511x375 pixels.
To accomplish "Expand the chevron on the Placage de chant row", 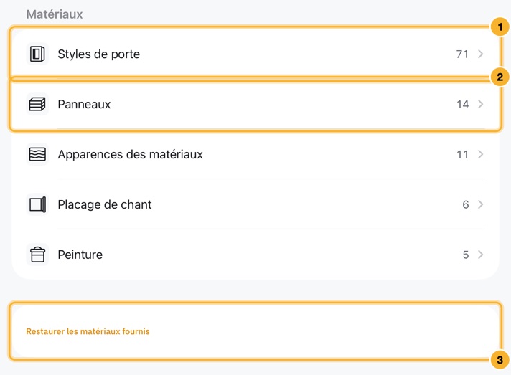I will [480, 204].
